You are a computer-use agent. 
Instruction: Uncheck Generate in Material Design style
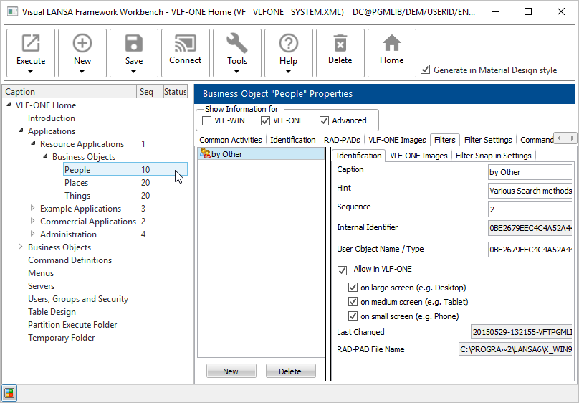point(426,70)
